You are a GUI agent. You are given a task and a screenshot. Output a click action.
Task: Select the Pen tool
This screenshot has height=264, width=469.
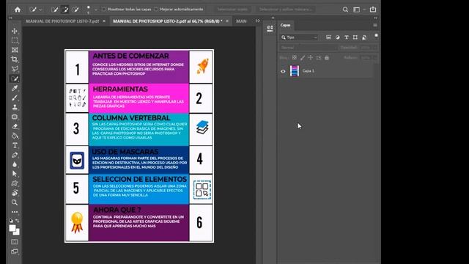[15, 155]
